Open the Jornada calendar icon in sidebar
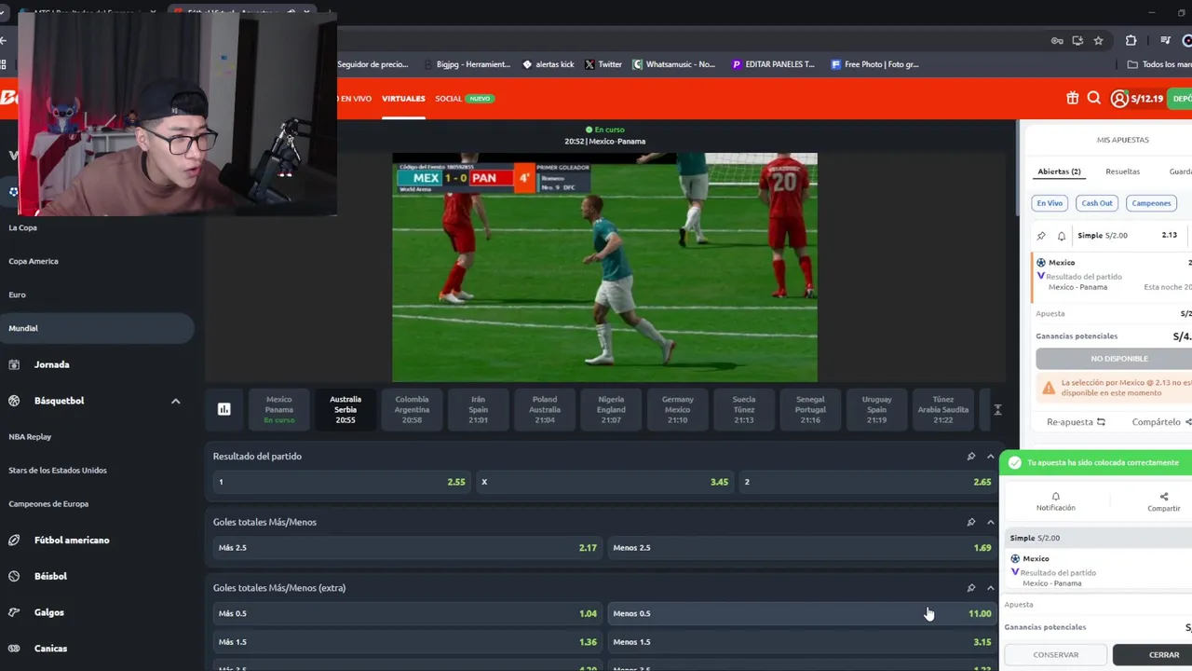Screen dimensions: 1192x671 point(14,364)
